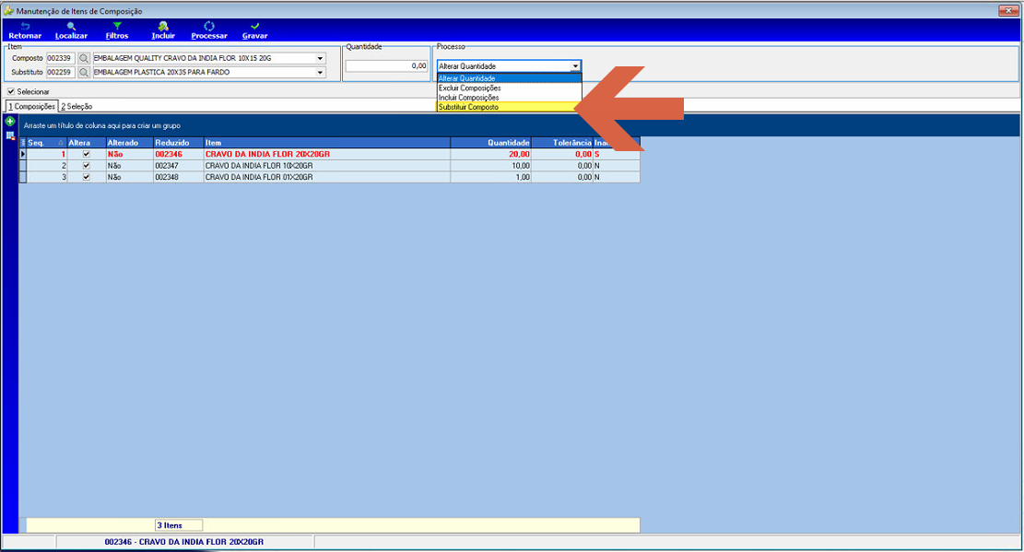Toggle the Selecionar checkbox

click(10, 91)
